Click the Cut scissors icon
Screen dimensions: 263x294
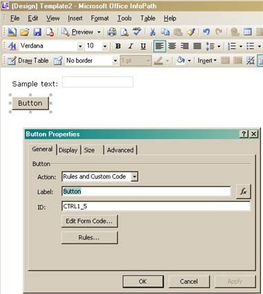(153, 32)
